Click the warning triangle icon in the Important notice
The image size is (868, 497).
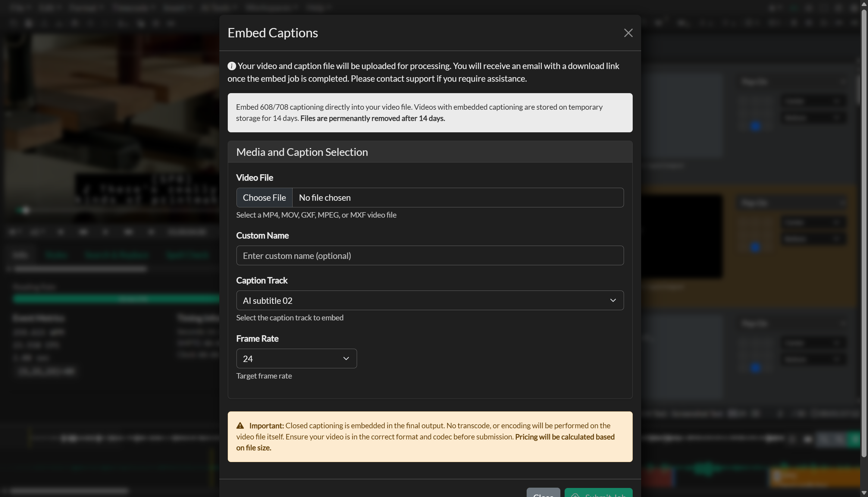[240, 425]
